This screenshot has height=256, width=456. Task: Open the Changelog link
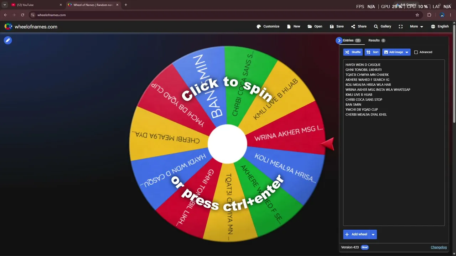pyautogui.click(x=439, y=247)
